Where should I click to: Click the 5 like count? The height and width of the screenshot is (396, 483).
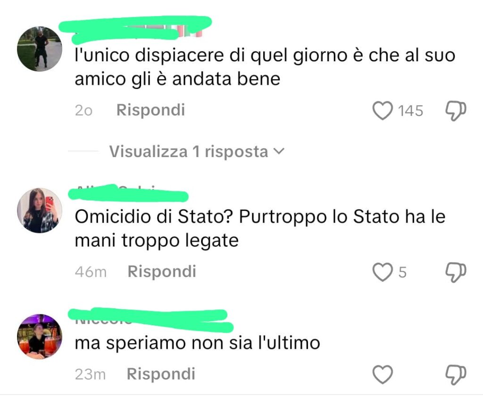pyautogui.click(x=402, y=272)
